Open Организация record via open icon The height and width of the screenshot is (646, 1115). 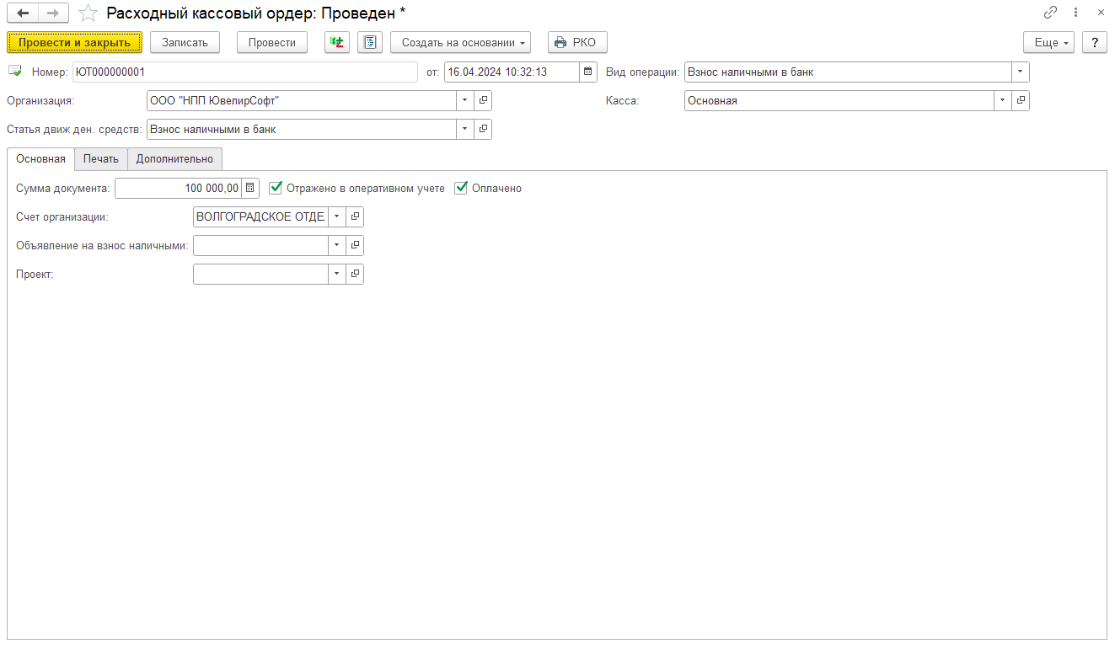[x=483, y=100]
